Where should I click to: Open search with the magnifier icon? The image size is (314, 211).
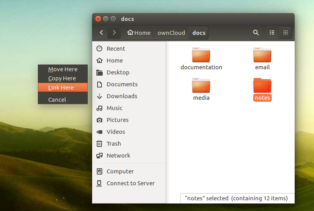(256, 32)
